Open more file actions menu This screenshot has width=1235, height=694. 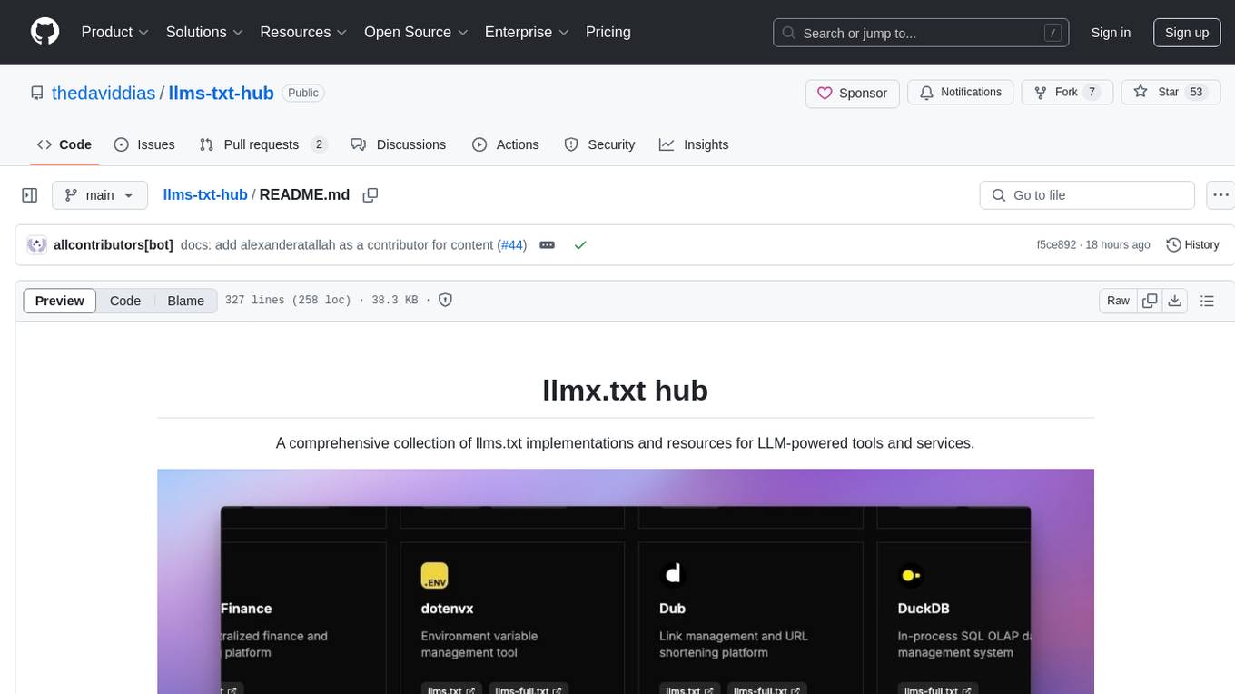tap(1221, 195)
